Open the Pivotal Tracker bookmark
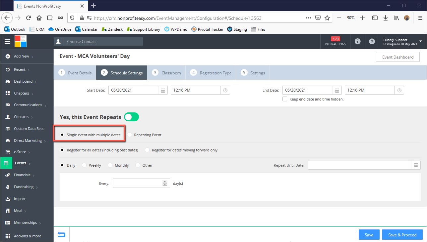This screenshot has height=242, width=427. point(207,29)
